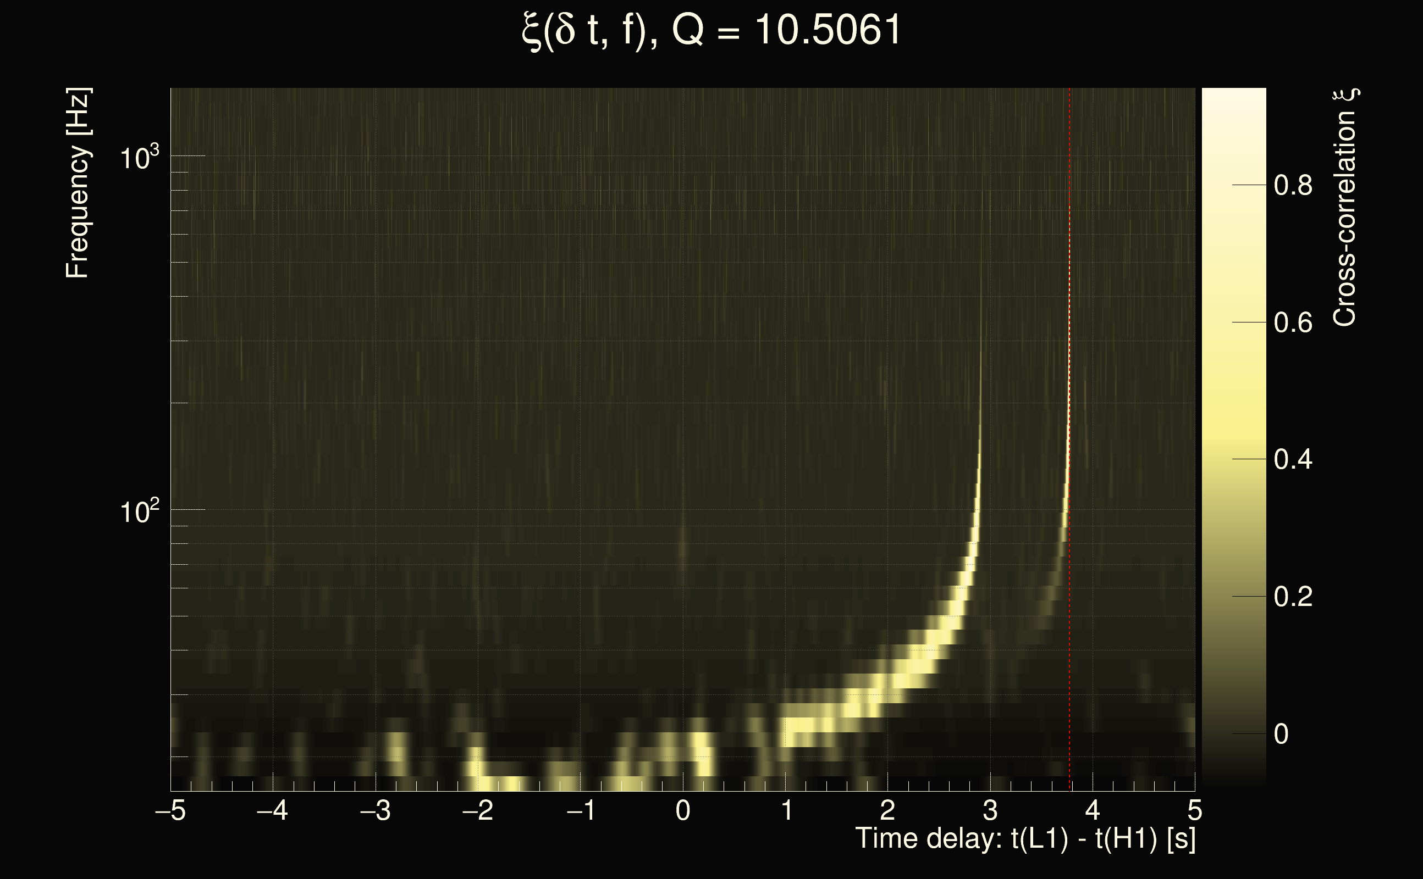Screen dimensions: 1423x879
Task: Click the 0 colorbar tick label
Action: click(x=1281, y=735)
